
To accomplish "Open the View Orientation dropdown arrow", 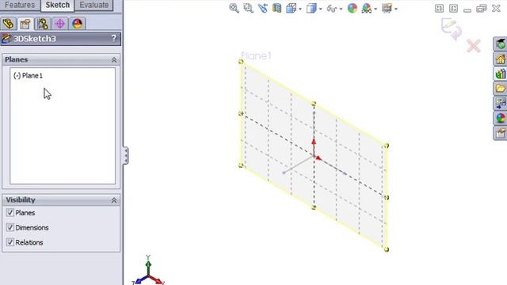I will (300, 9).
